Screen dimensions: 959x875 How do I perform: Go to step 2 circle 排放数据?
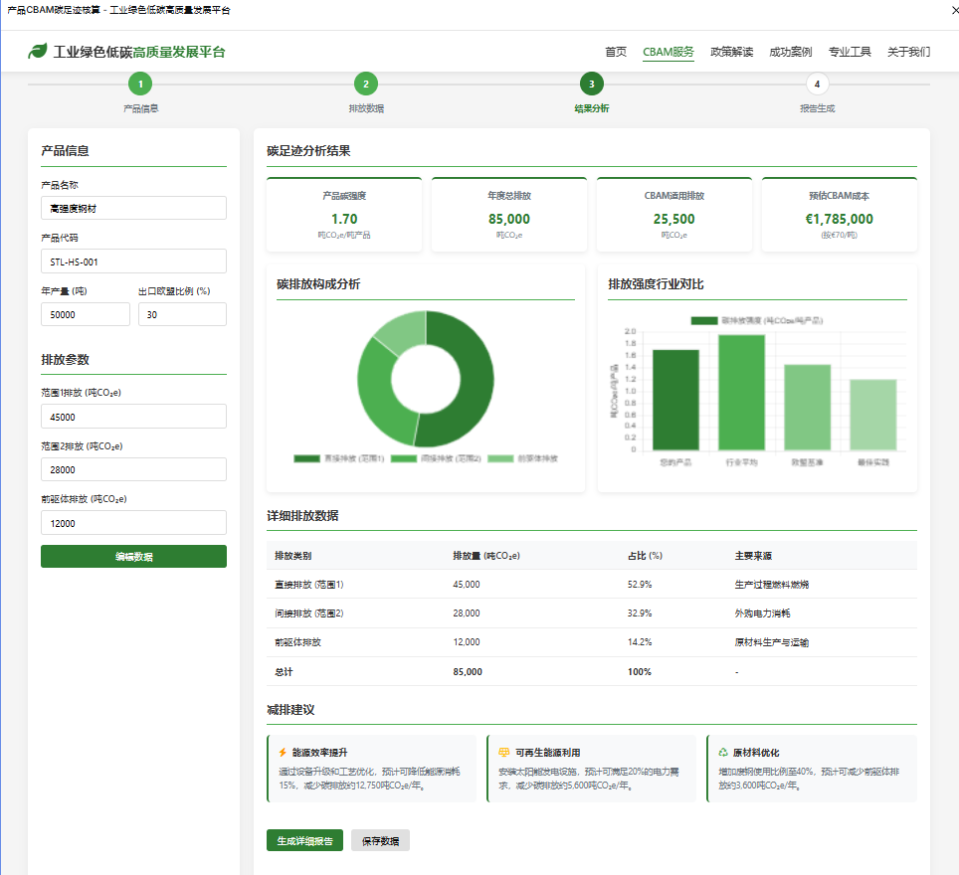click(365, 85)
